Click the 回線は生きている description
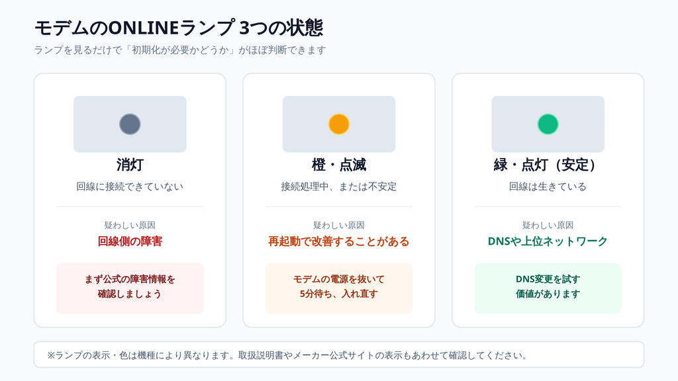Screen dimensions: 678x381 [548, 187]
